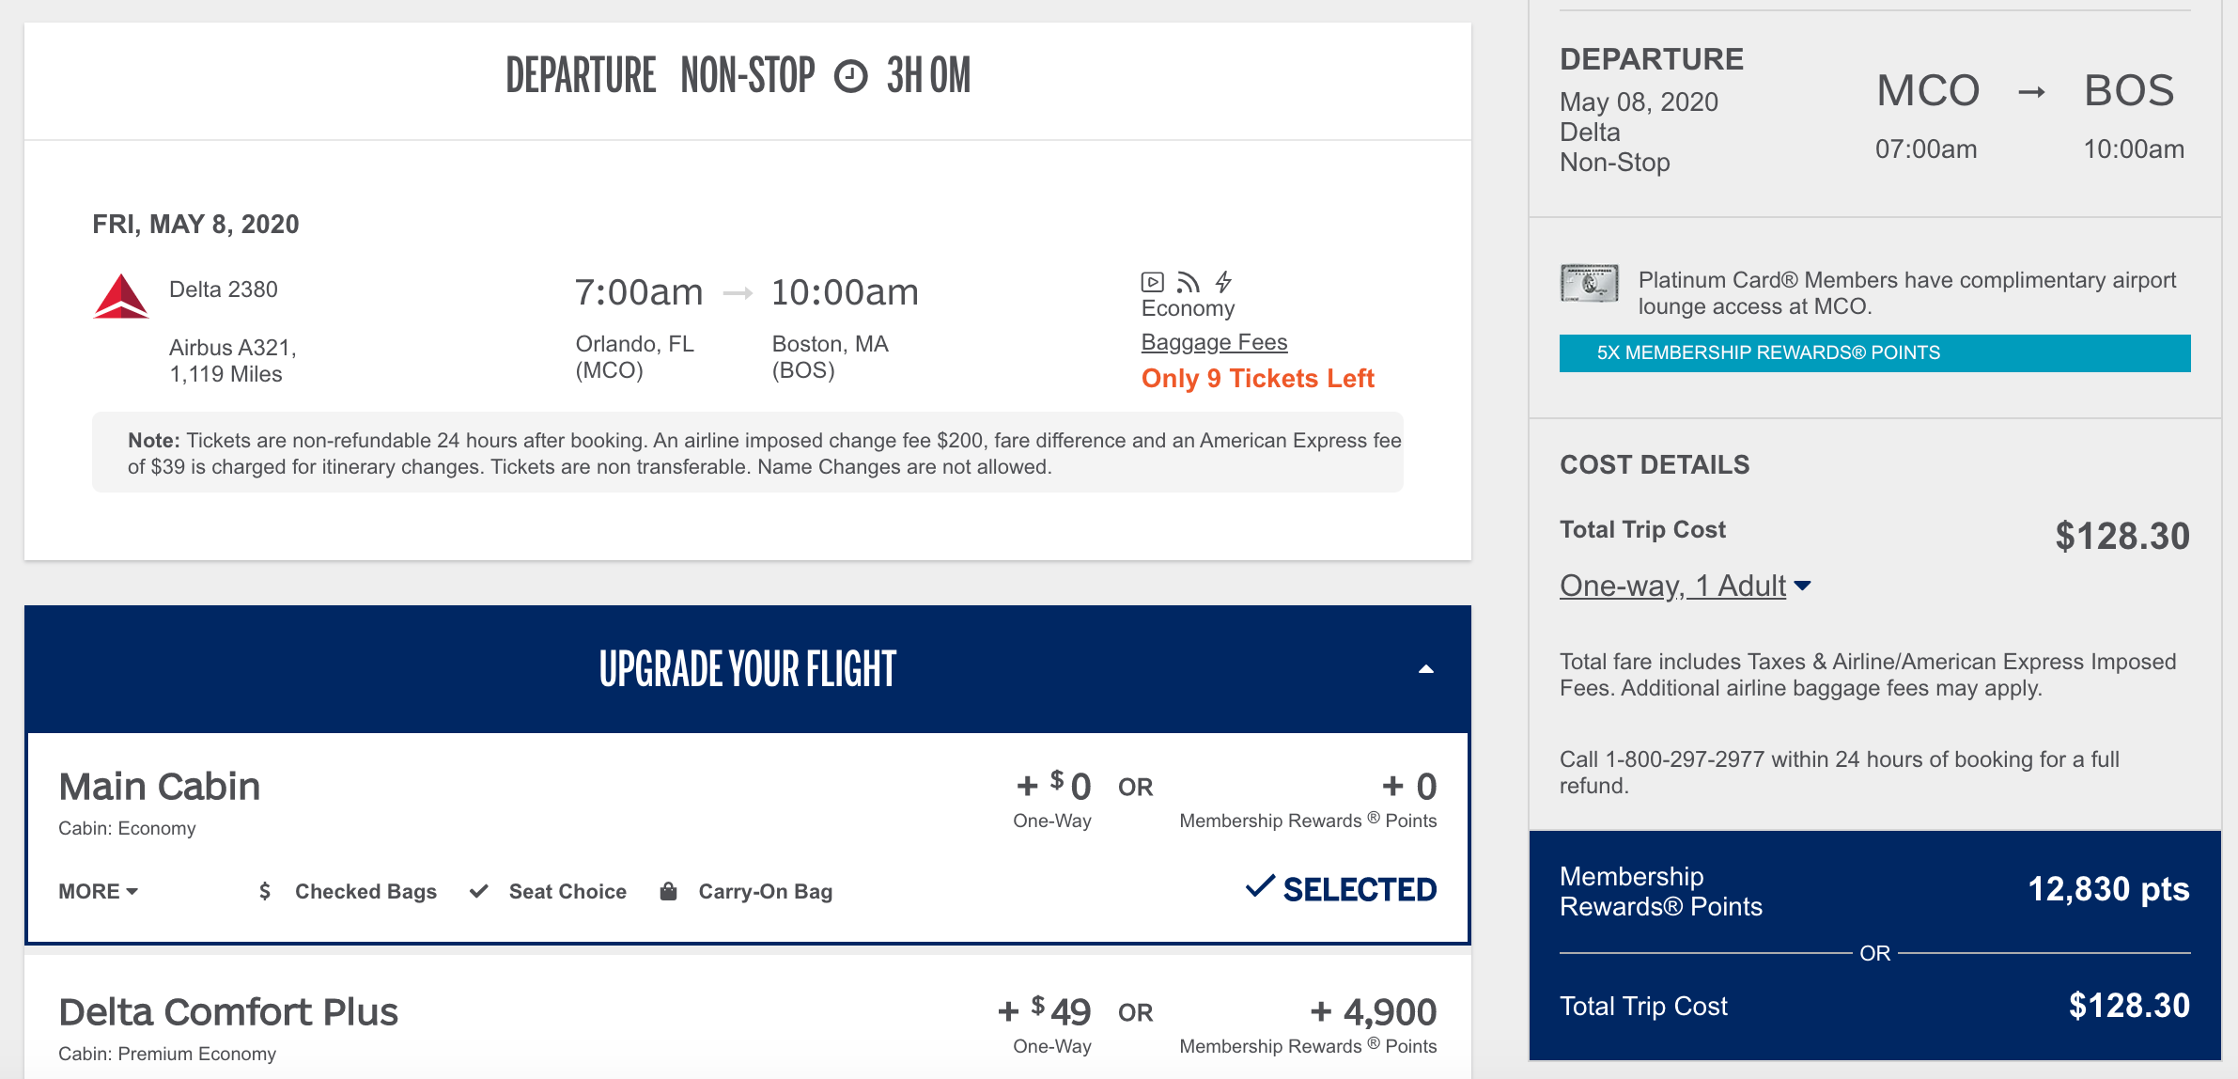Screen dimensions: 2238x1079
Task: Click the Seat Choice checkmark icon
Action: click(479, 891)
